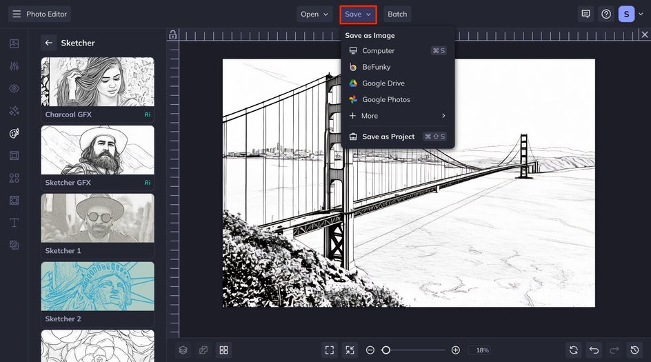This screenshot has height=362, width=651.
Task: Select the flower line-art effect thumbnail
Action: pyautogui.click(x=97, y=346)
